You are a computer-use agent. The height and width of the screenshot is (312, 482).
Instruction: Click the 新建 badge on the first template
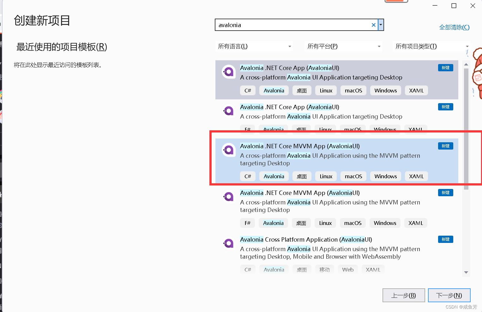coord(446,68)
